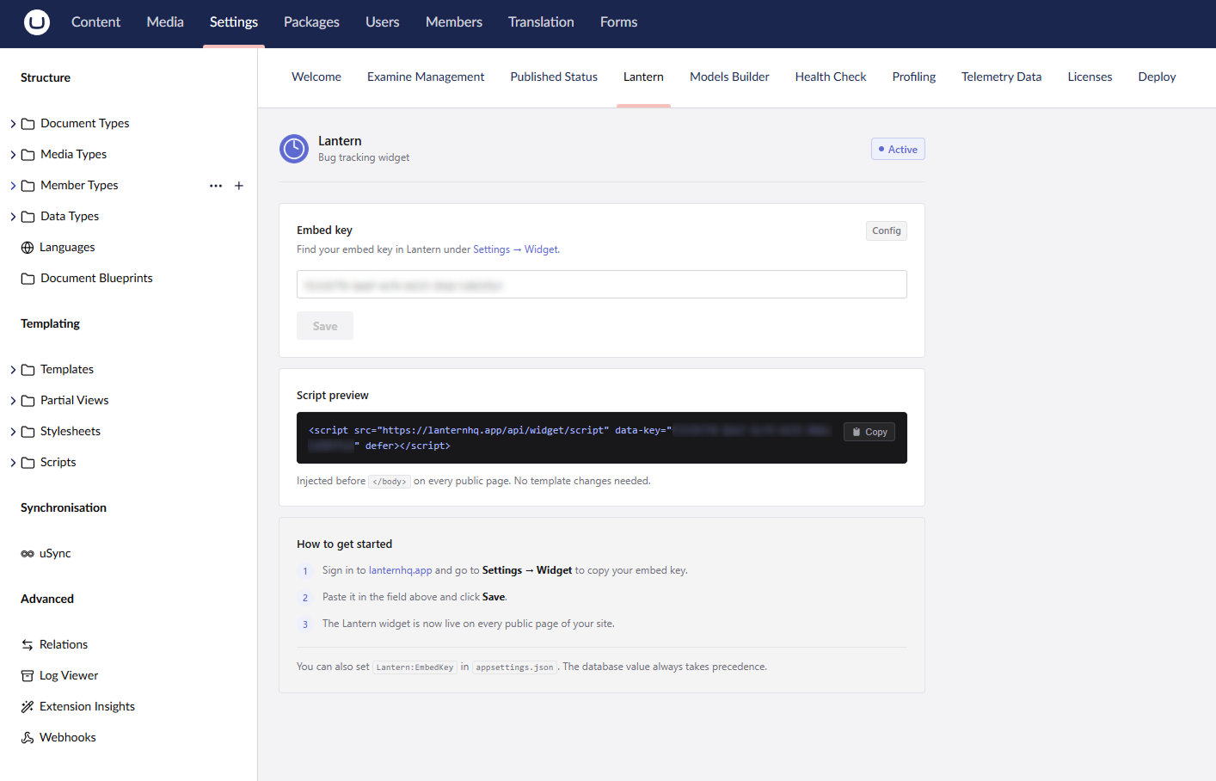Click the Member Types folder icon
1216x781 pixels.
(x=28, y=186)
